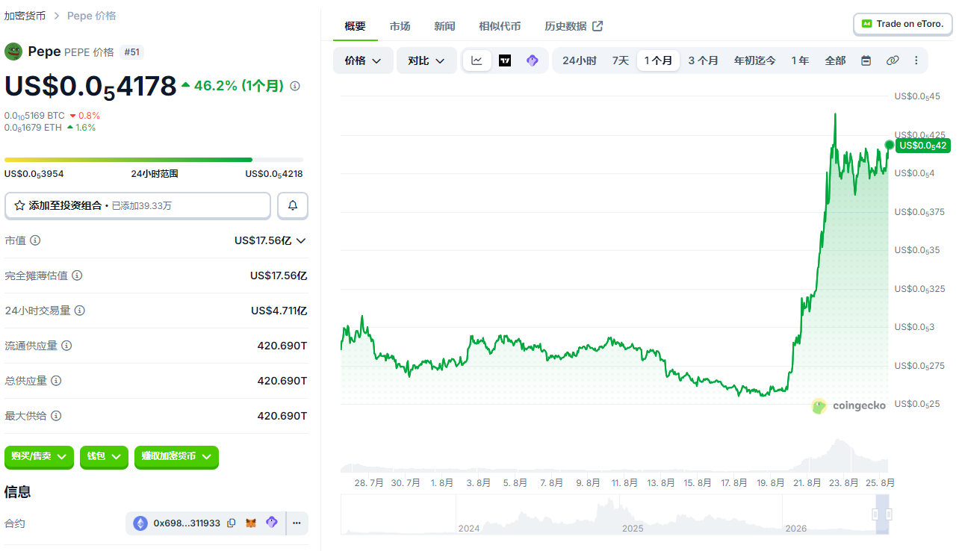Click the 添加至投资组合 button
Image resolution: width=959 pixels, height=551 pixels.
(x=137, y=205)
